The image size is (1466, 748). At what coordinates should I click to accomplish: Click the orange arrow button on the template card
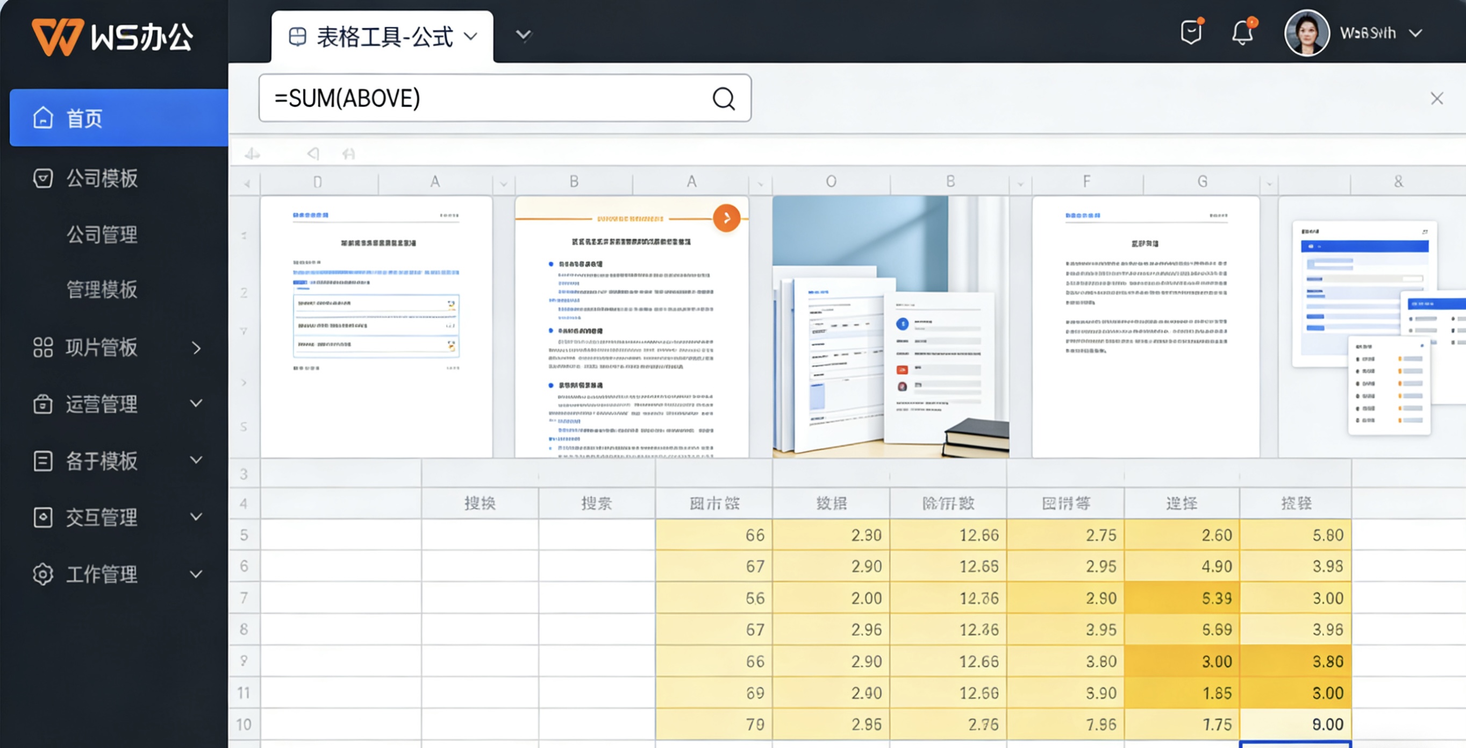(726, 217)
